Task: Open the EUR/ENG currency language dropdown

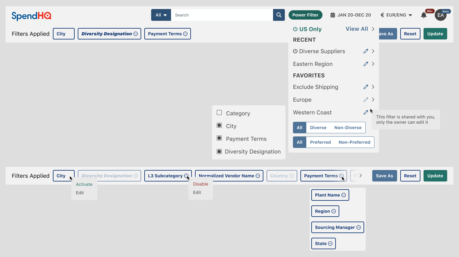Action: tap(396, 15)
